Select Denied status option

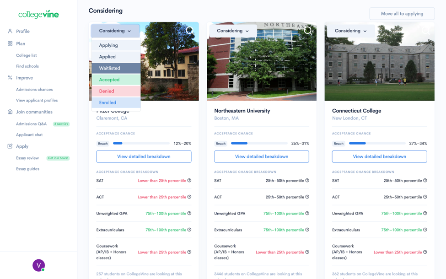click(116, 91)
